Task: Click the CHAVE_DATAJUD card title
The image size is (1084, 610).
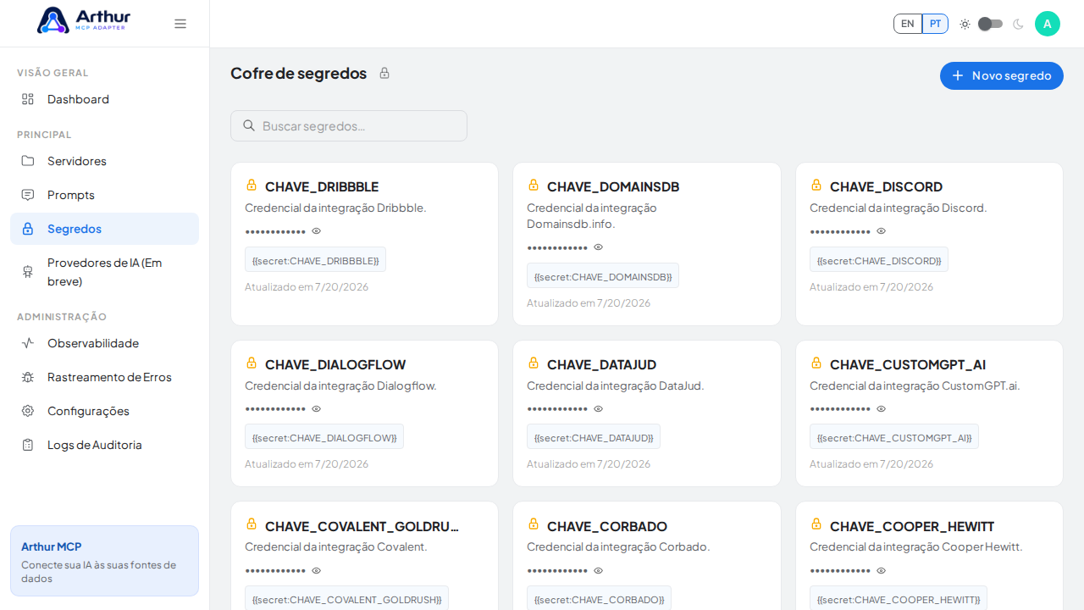Action: 601,364
